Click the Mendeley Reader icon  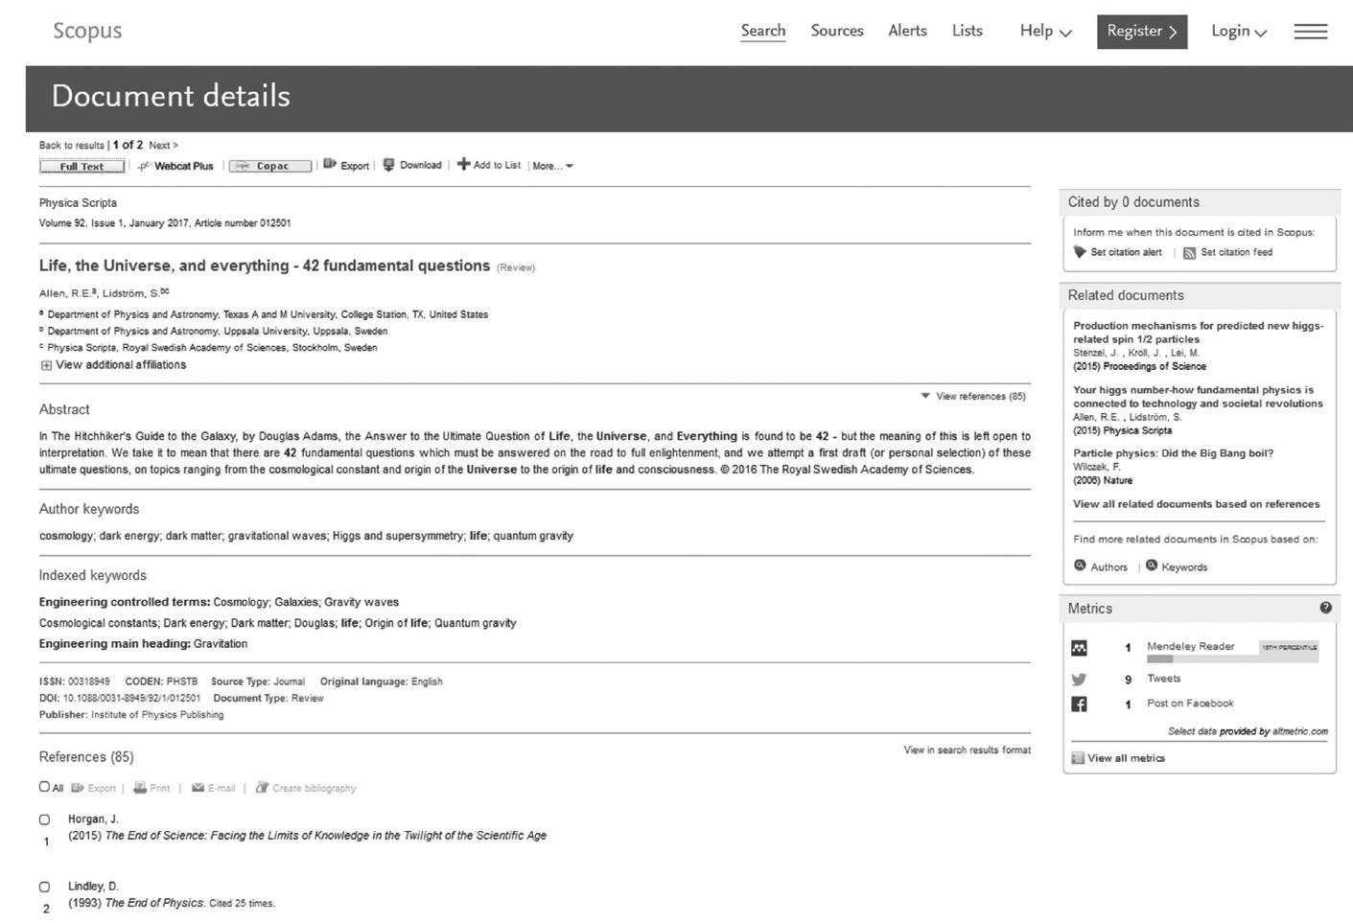pyautogui.click(x=1079, y=648)
